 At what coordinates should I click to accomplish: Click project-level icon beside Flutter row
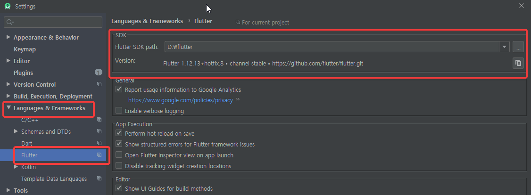click(x=99, y=155)
